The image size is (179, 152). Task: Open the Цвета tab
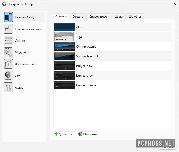click(119, 16)
